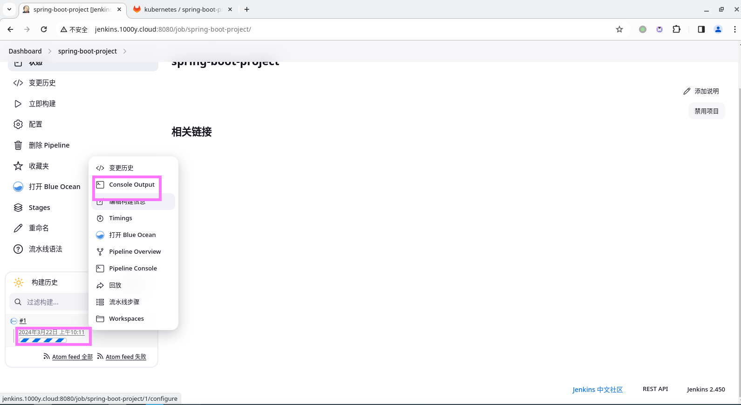Click the Stages layers icon
The image size is (741, 405).
(18, 208)
